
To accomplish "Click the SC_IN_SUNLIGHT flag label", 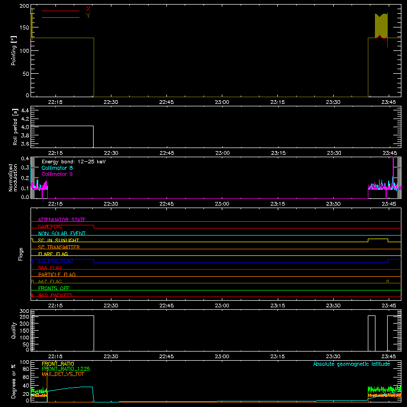I will [x=59, y=240].
